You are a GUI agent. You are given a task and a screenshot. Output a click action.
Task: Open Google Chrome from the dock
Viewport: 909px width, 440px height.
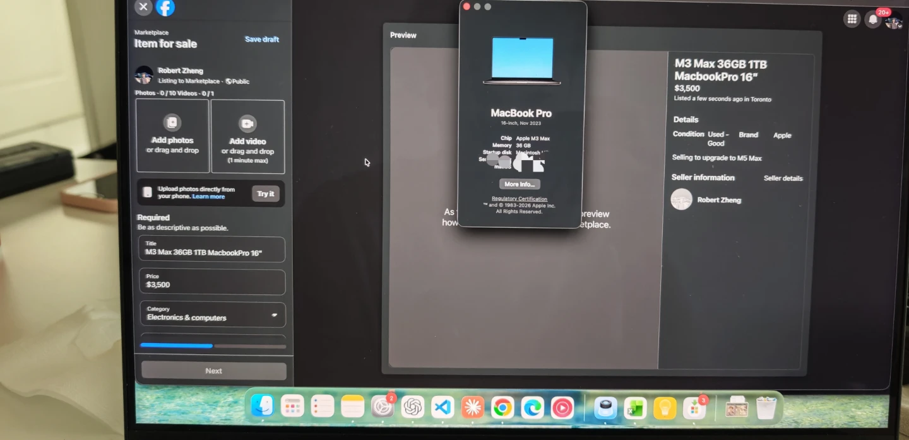[502, 408]
